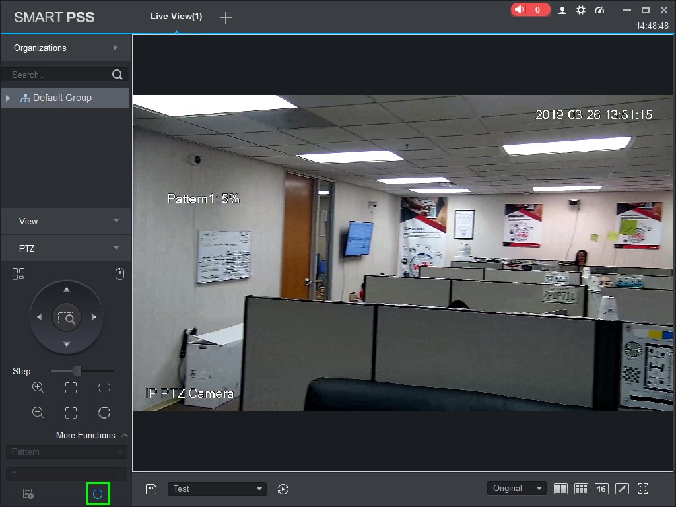Click the IP PTZ Camera video window
This screenshot has width=676, height=507.
point(402,253)
